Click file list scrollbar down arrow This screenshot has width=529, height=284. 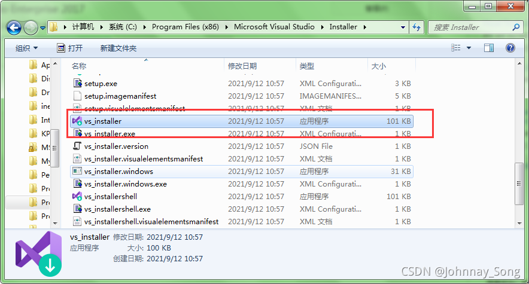coord(519,224)
